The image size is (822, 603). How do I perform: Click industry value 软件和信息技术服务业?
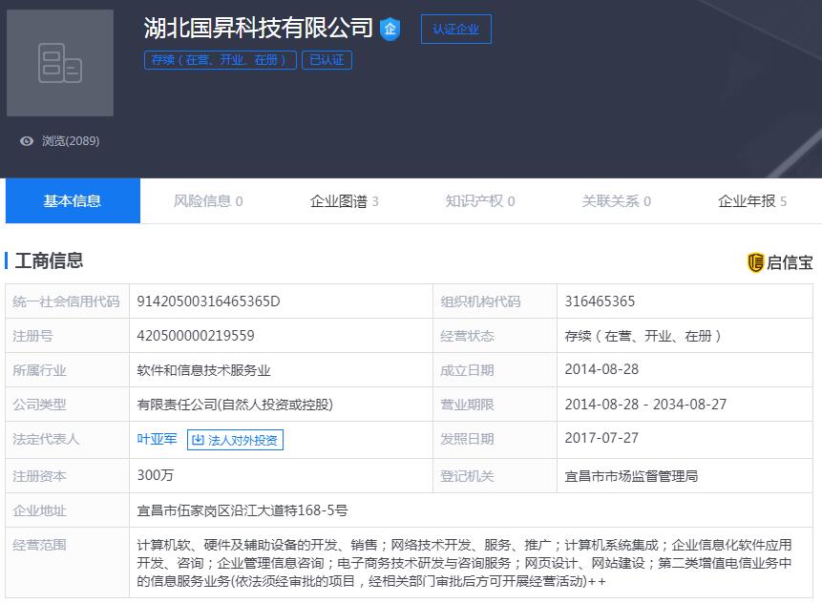tap(203, 370)
